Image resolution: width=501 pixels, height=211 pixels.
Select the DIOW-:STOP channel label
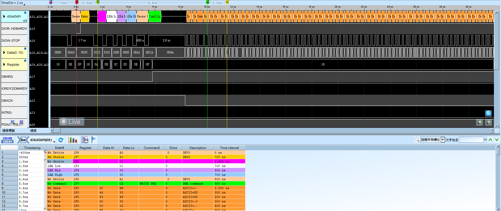[14, 40]
